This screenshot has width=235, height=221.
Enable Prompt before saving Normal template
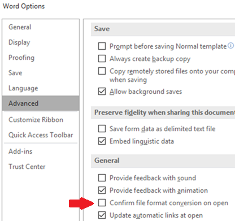[102, 46]
